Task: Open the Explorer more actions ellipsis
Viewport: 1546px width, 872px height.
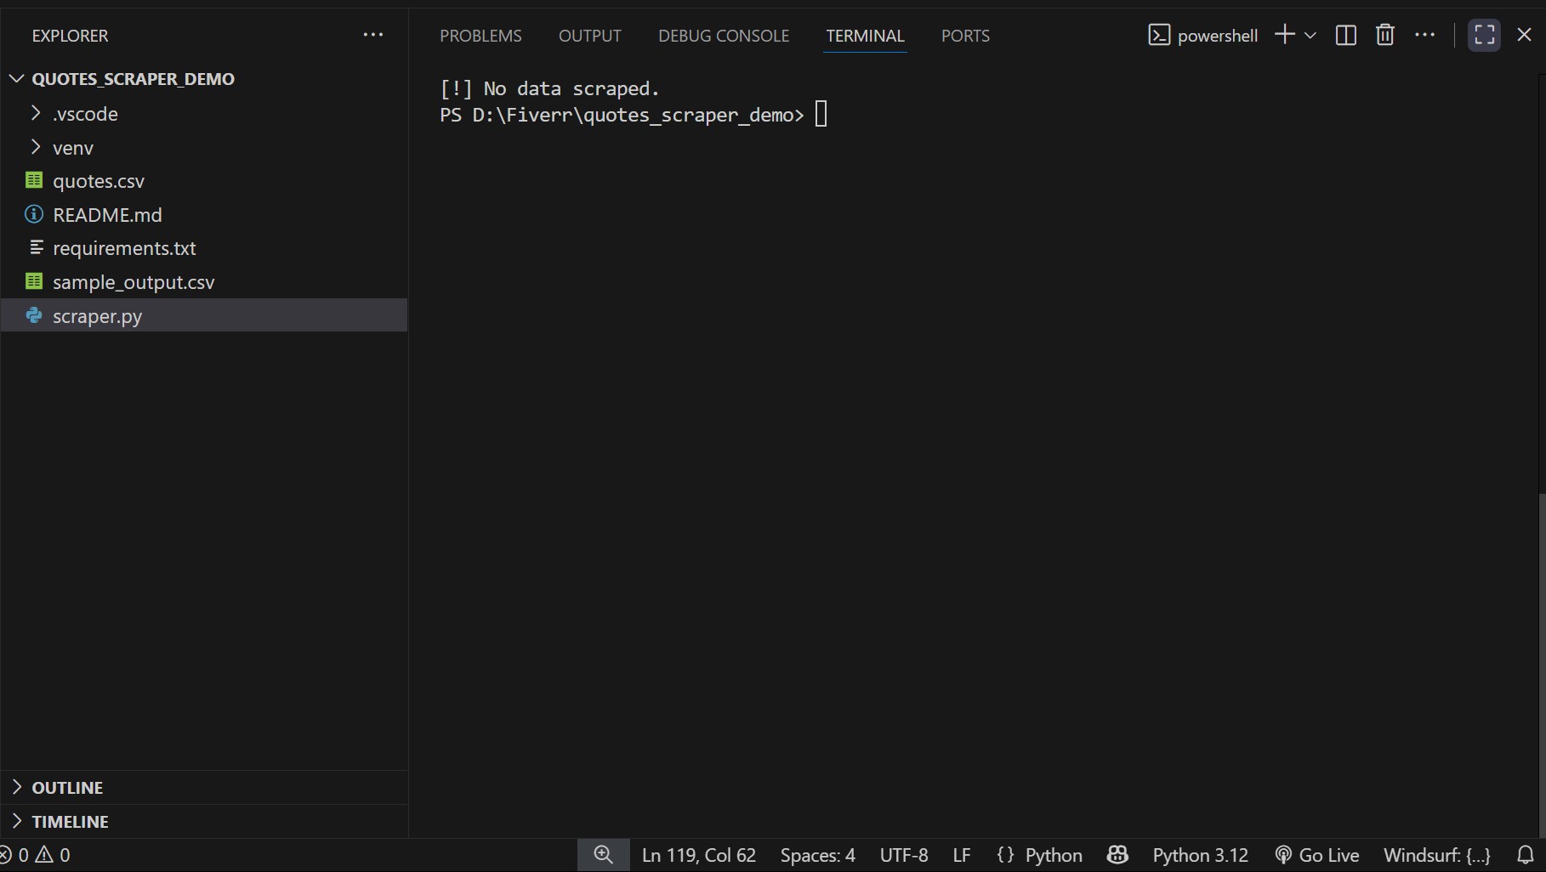Action: (x=372, y=35)
